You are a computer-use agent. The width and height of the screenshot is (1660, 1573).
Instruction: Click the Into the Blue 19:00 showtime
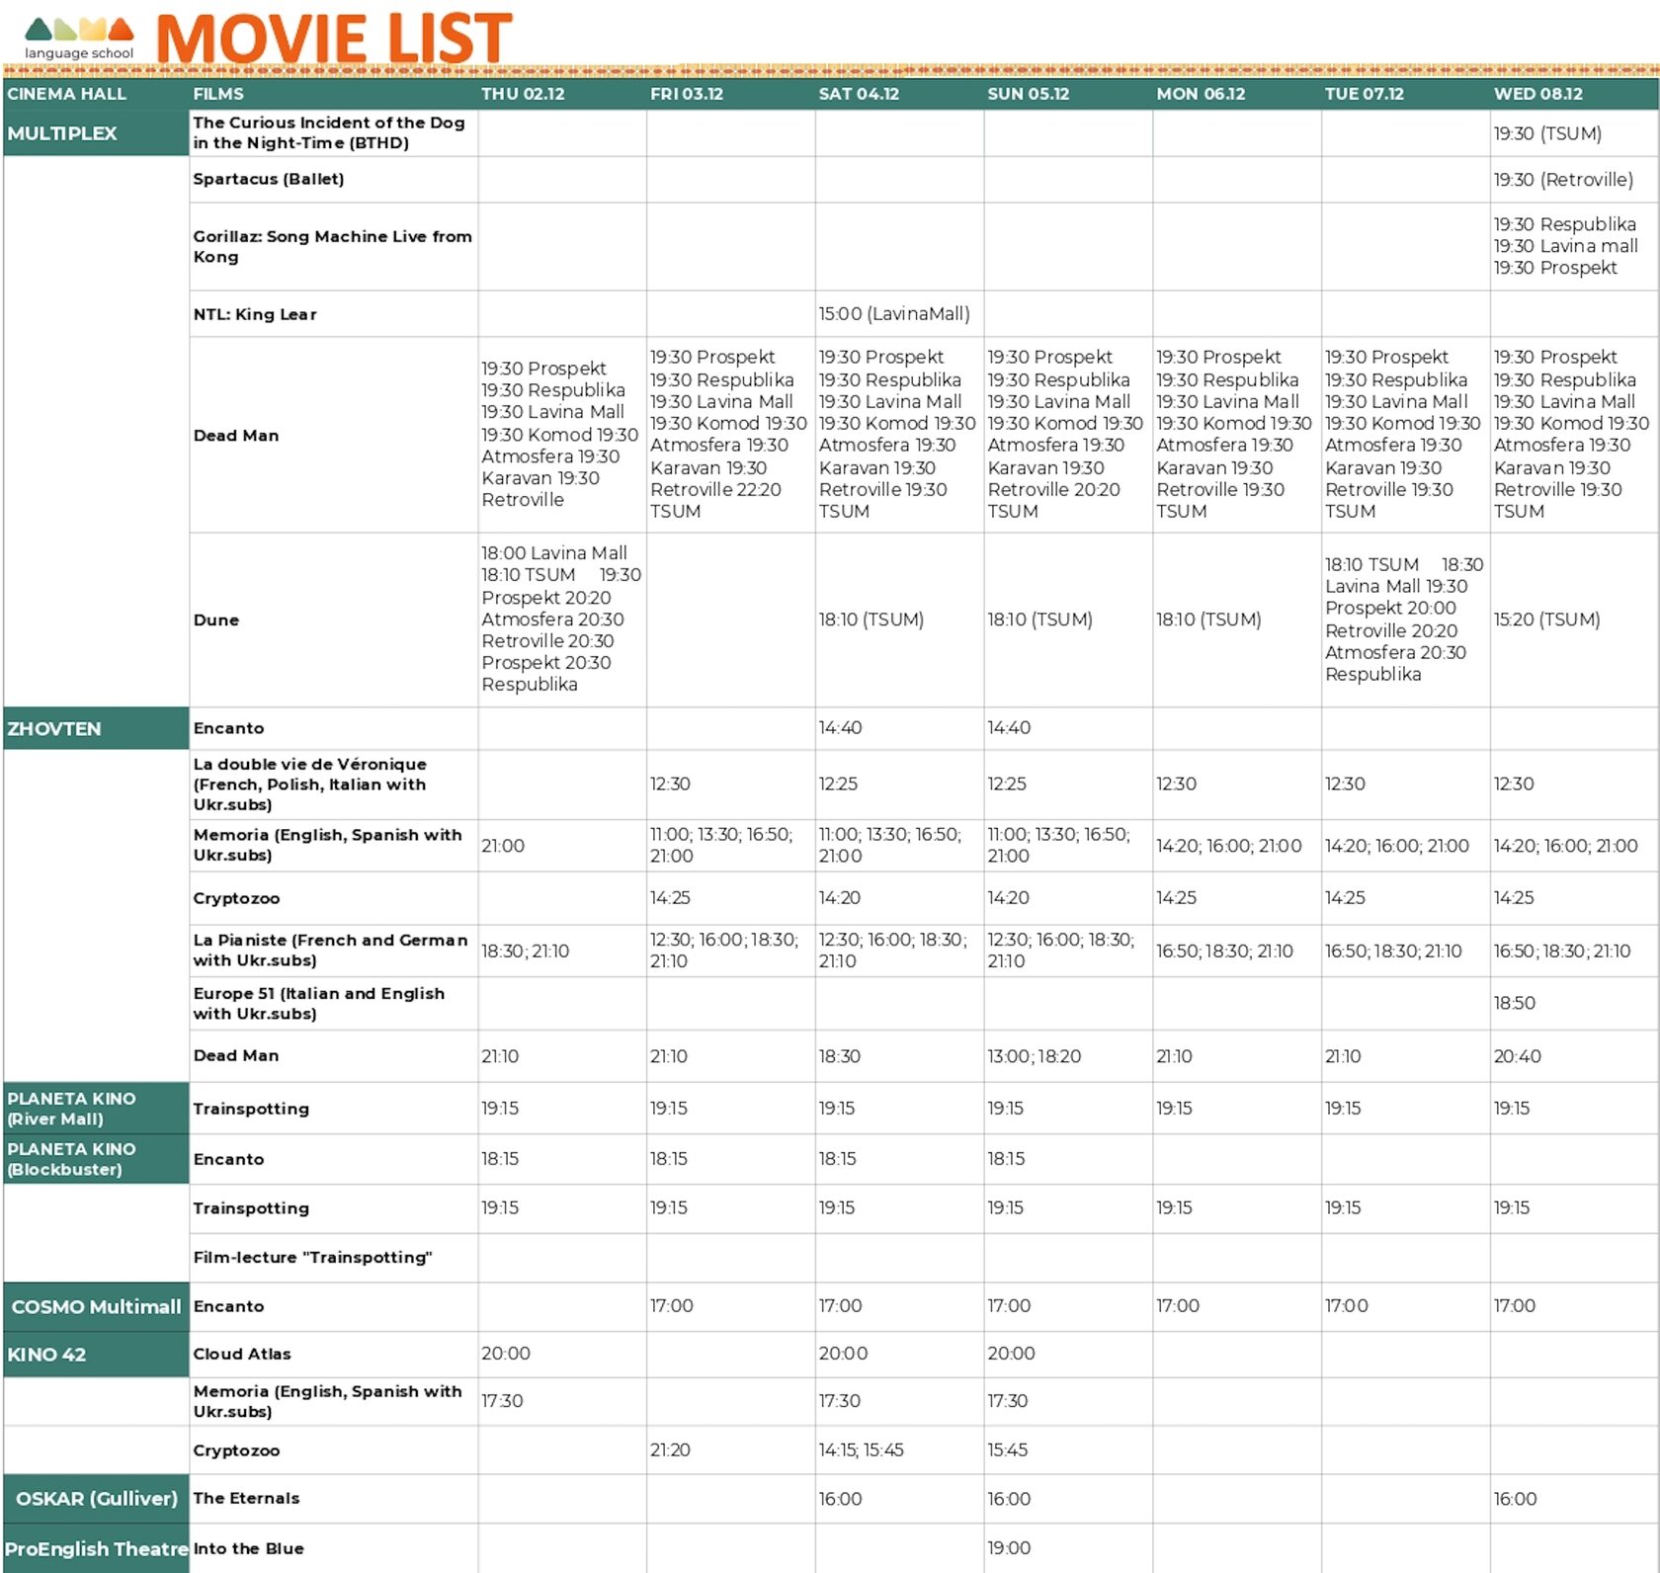(1009, 1548)
